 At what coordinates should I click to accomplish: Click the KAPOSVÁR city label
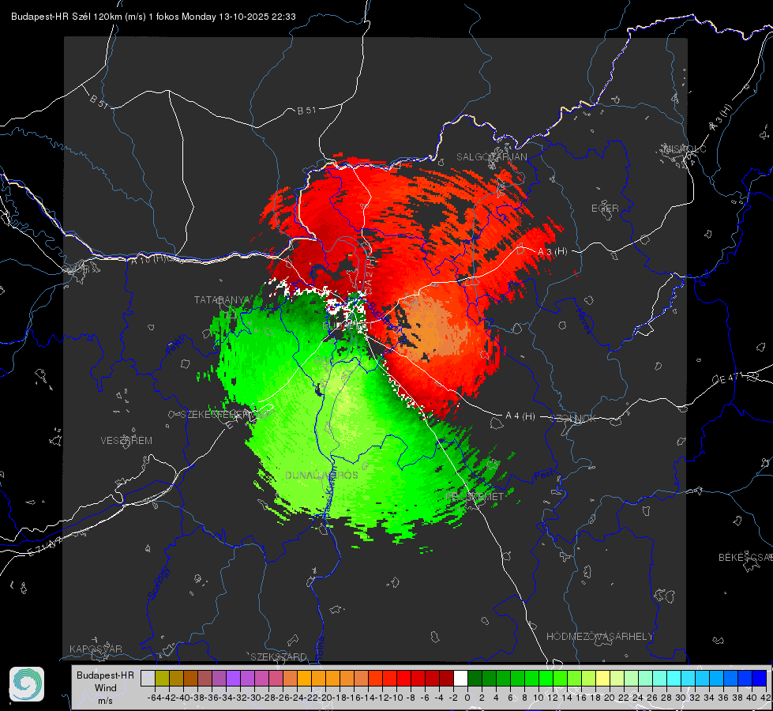point(96,649)
